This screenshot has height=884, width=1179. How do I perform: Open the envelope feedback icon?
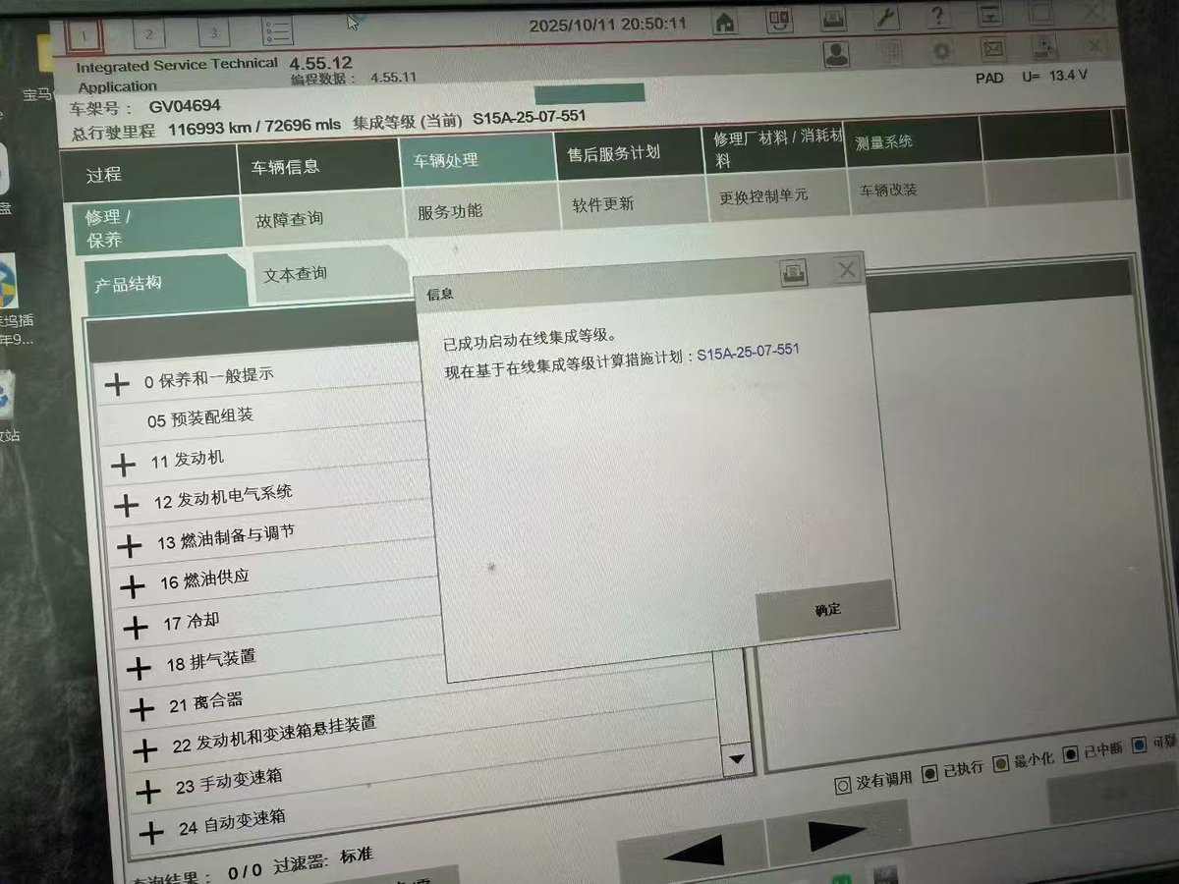(993, 48)
